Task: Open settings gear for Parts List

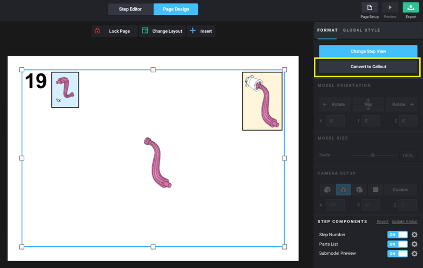Action: point(415,244)
